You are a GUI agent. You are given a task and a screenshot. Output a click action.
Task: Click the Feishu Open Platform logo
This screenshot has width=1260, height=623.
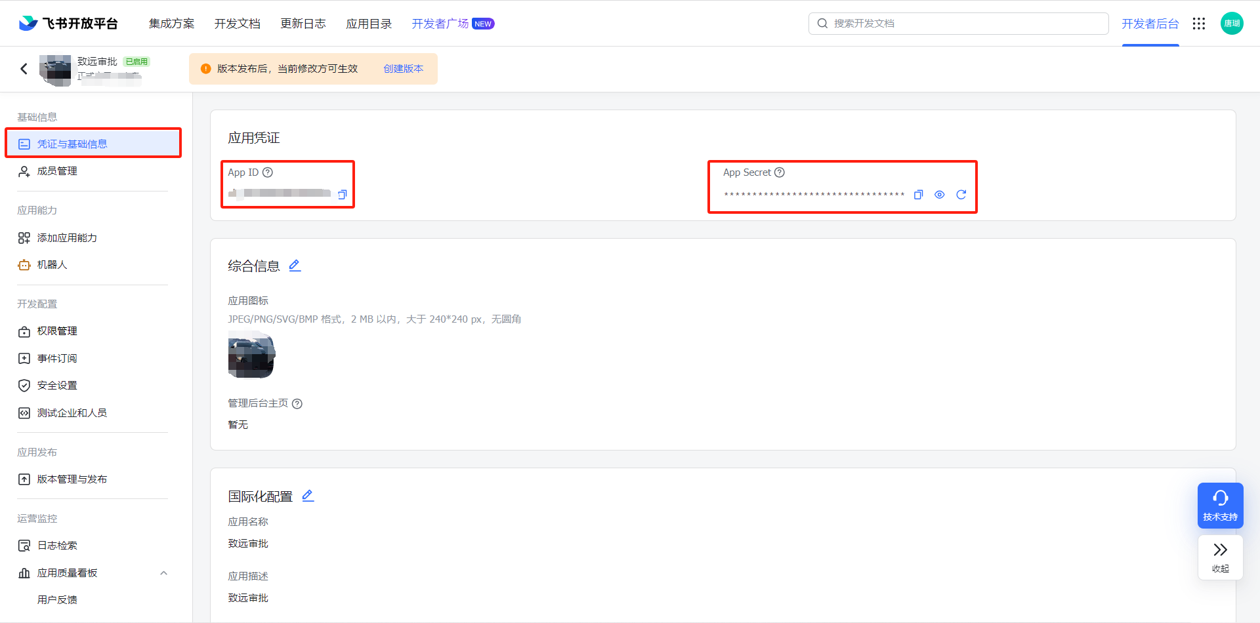(x=68, y=24)
